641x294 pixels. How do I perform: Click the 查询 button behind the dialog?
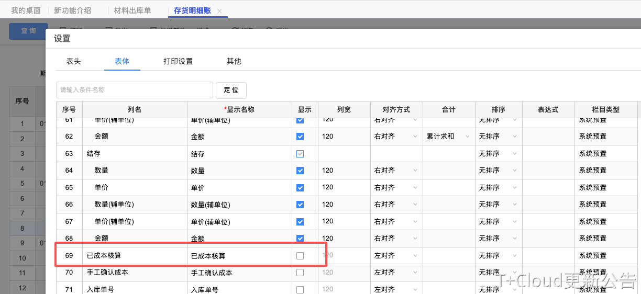coord(29,31)
